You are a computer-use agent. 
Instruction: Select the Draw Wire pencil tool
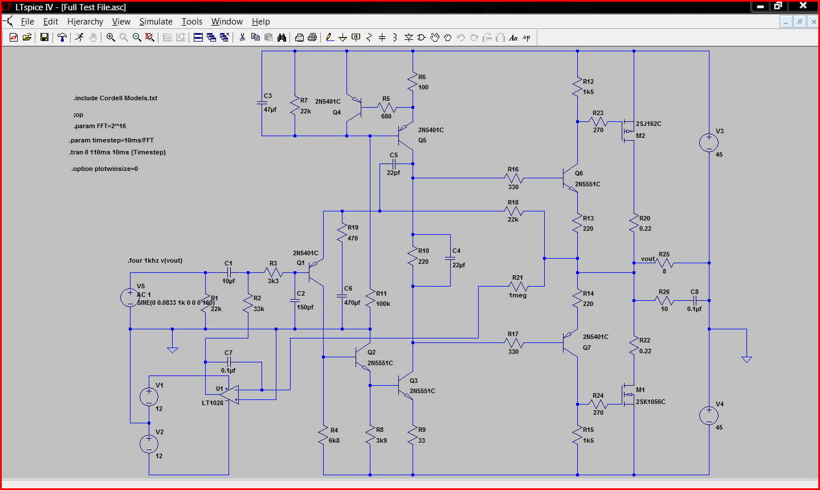(x=330, y=38)
